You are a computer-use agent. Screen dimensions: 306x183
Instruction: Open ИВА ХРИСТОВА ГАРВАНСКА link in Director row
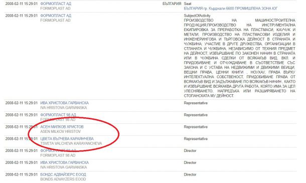(64, 162)
